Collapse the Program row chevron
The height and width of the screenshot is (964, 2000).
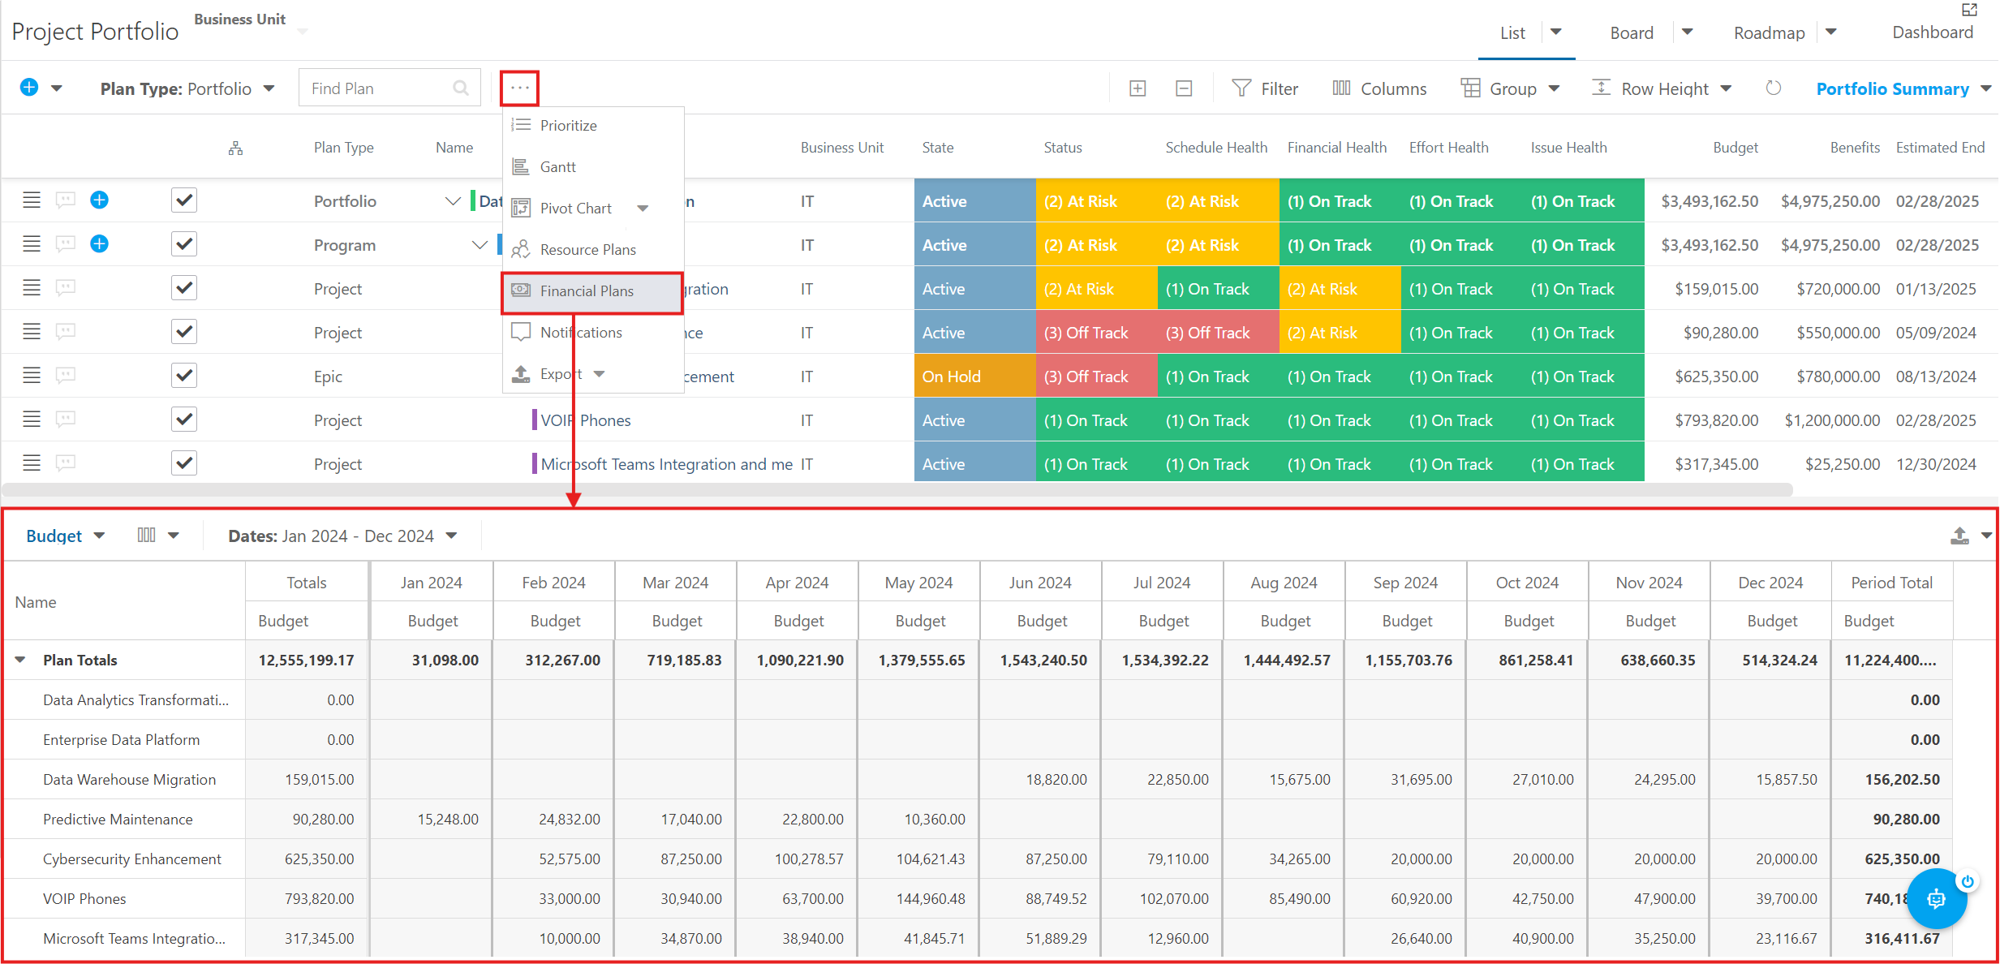coord(480,244)
